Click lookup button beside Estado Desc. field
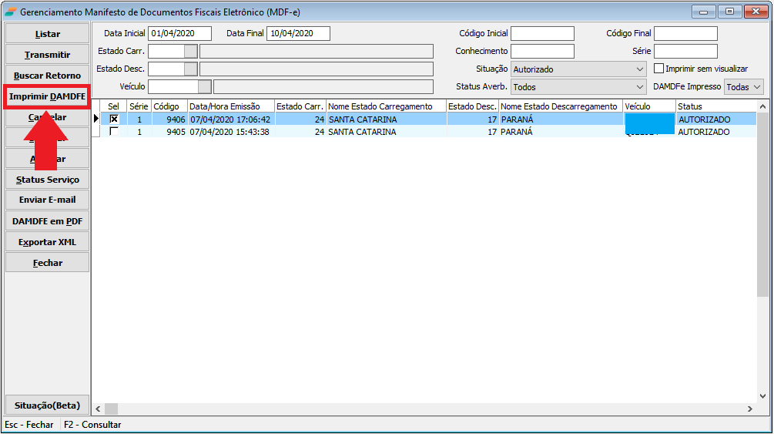Screen dimensions: 774x434 pyautogui.click(x=191, y=69)
